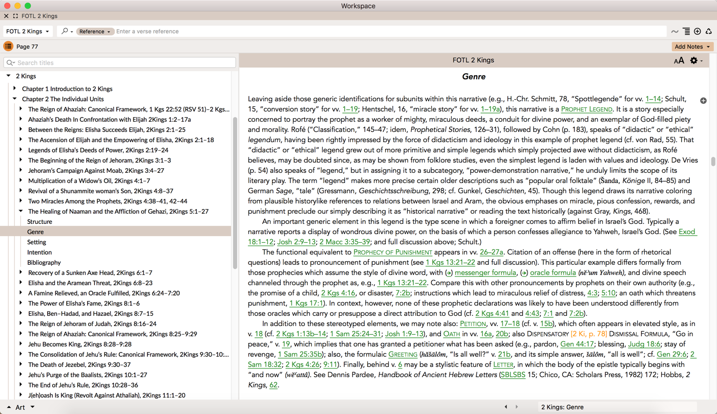Viewport: 717px width, 414px height.
Task: Open the Gen 44:17 verse link
Action: pyautogui.click(x=577, y=344)
